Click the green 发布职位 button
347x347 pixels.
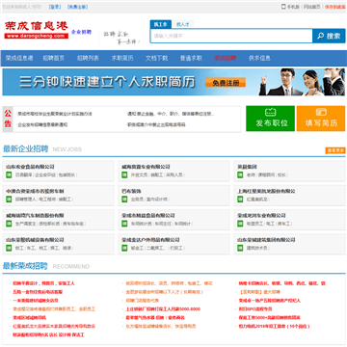[270, 119]
